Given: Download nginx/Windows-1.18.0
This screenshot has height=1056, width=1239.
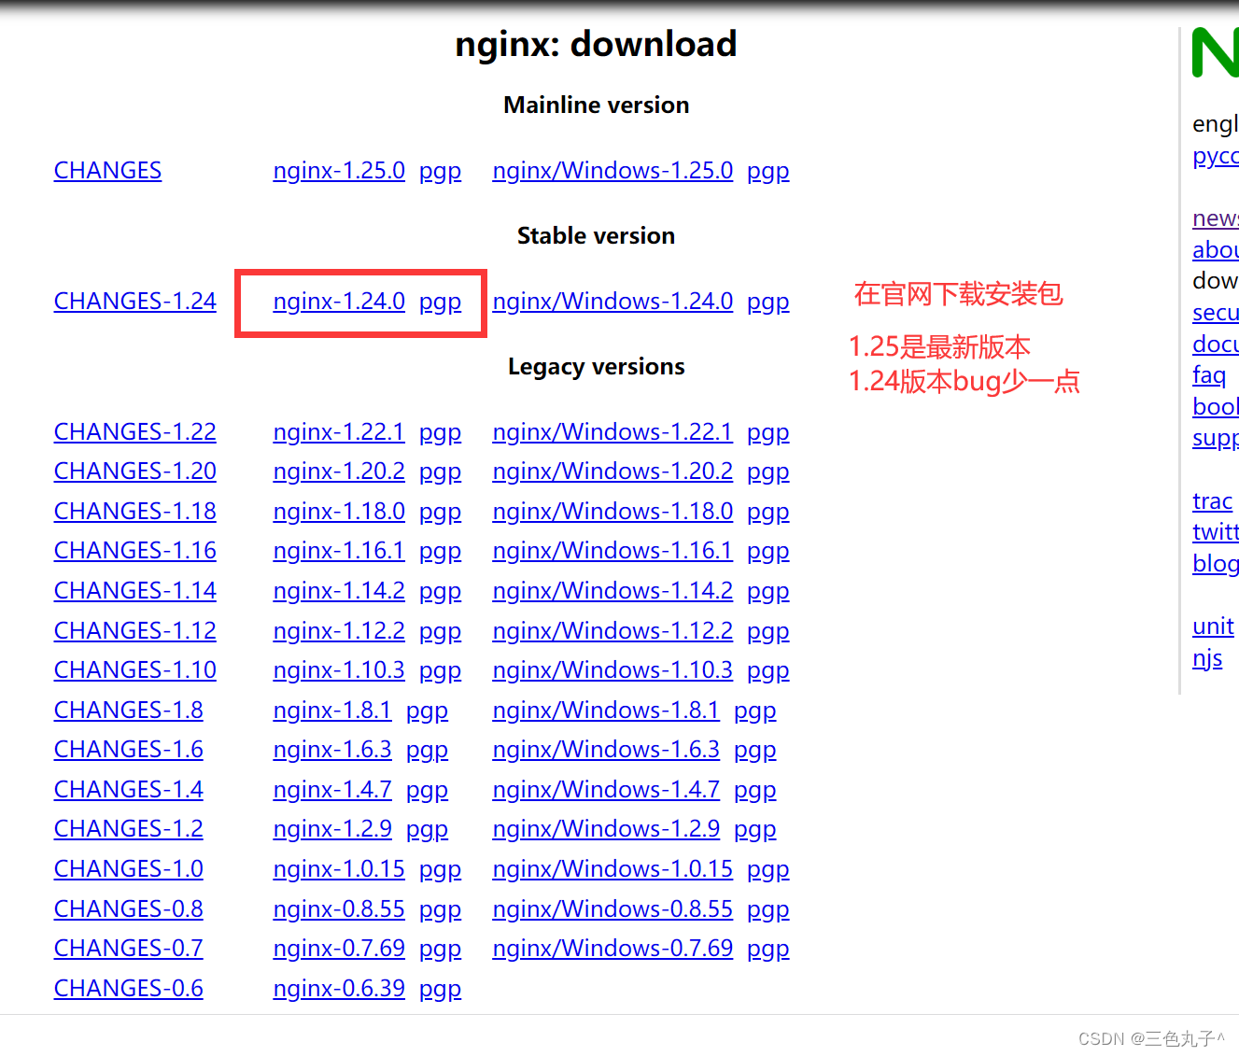Looking at the screenshot, I should (x=612, y=512).
